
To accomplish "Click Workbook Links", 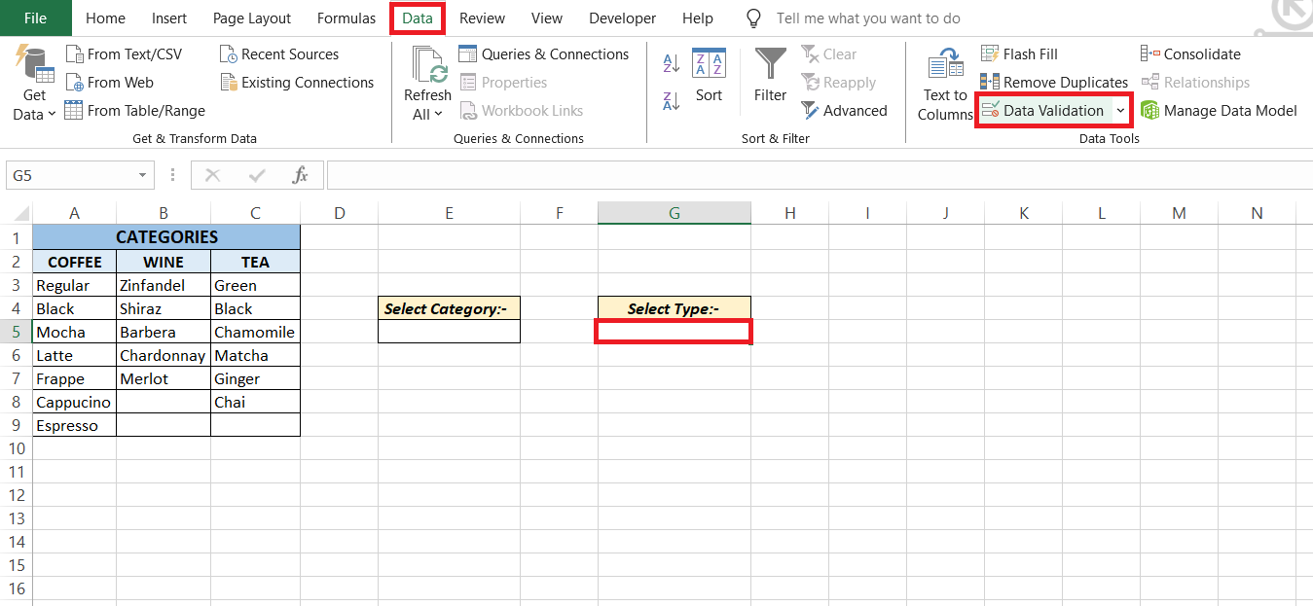I will coord(521,111).
